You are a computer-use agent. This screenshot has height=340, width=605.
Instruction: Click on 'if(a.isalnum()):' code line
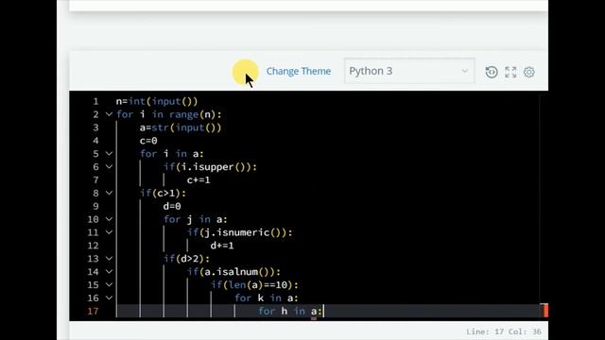click(233, 272)
